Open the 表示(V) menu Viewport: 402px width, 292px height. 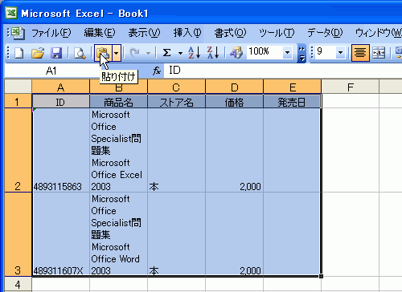click(x=144, y=33)
